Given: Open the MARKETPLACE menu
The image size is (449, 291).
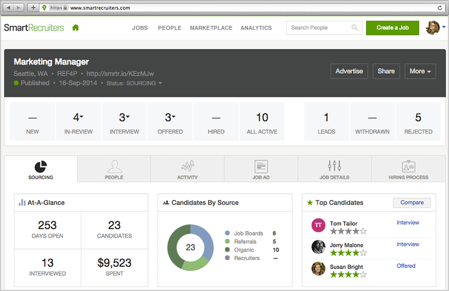Looking at the screenshot, I should [212, 28].
